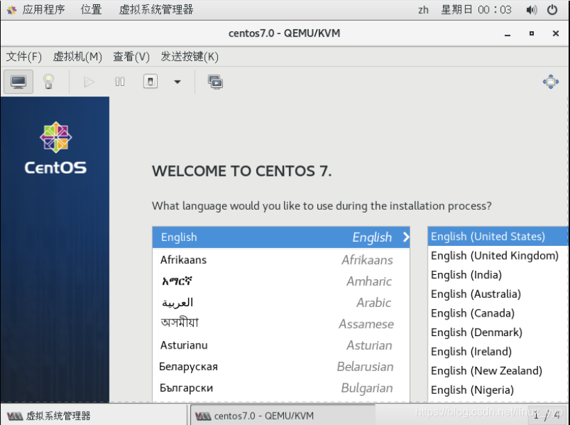Image resolution: width=570 pixels, height=425 pixels.
Task: Shut down the virtual machine button
Action: (x=150, y=81)
